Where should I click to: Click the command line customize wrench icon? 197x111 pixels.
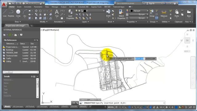pyautogui.click(x=77, y=103)
